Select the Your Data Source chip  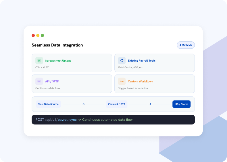[48, 104]
